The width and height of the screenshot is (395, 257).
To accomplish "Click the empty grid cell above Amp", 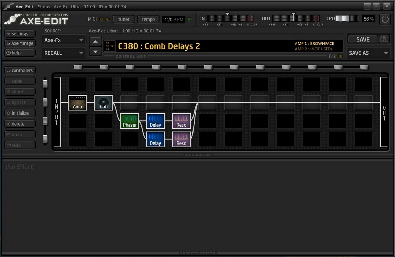I will tap(77, 84).
